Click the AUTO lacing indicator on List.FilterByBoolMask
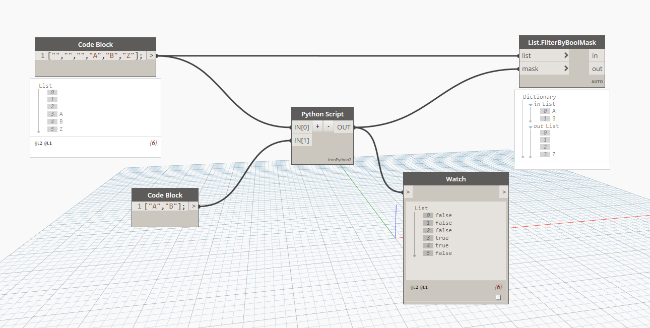Image resolution: width=650 pixels, height=328 pixels. 598,81
